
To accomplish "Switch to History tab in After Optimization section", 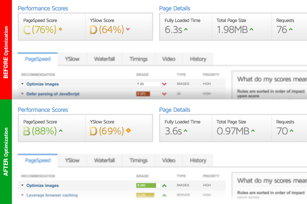I will (x=198, y=161).
